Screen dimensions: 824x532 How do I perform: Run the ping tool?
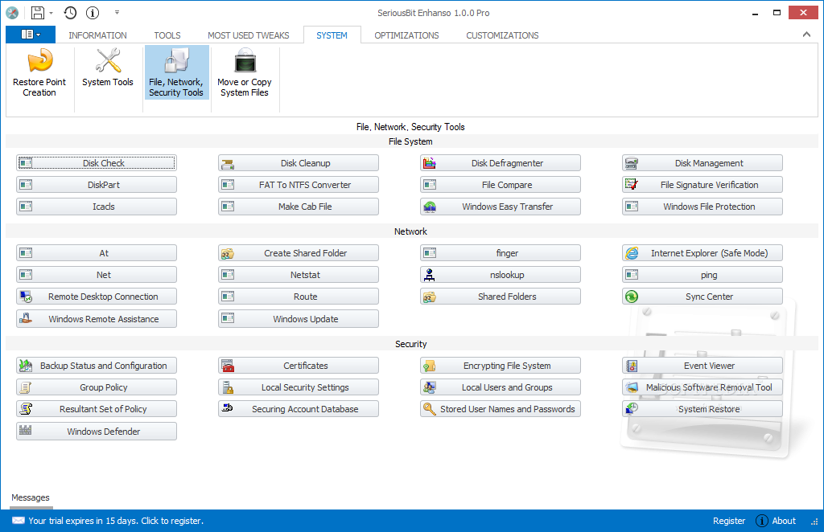pyautogui.click(x=702, y=274)
